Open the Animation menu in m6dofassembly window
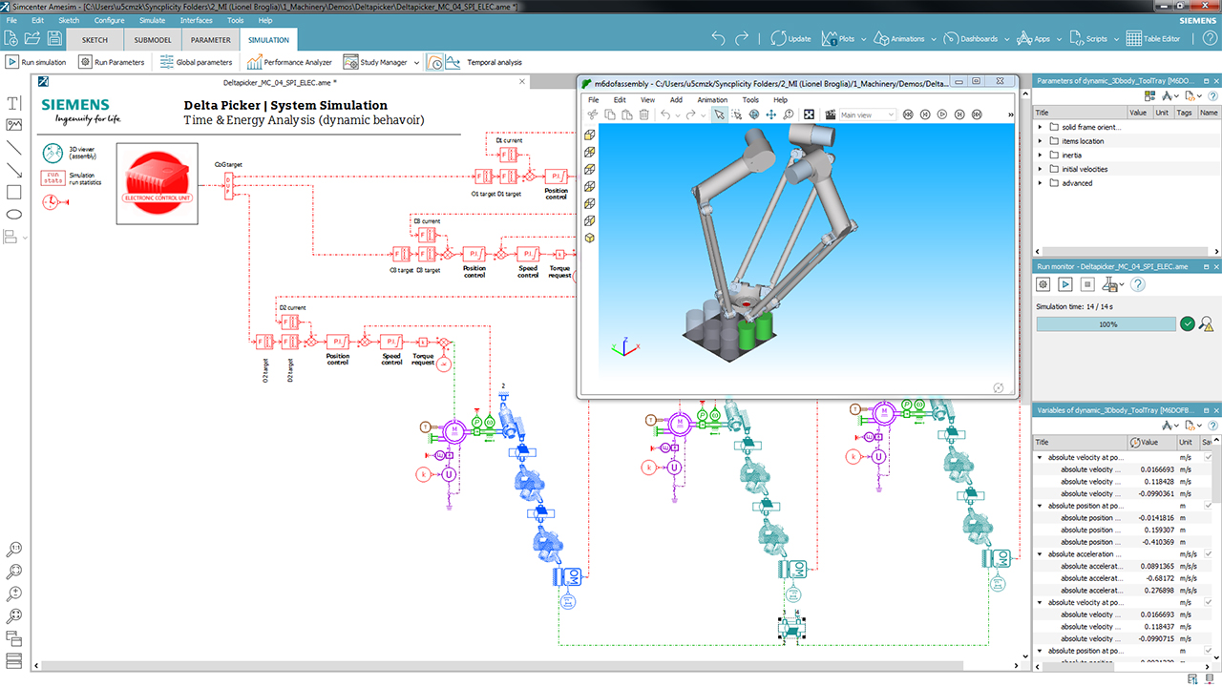The width and height of the screenshot is (1222, 687). [711, 99]
